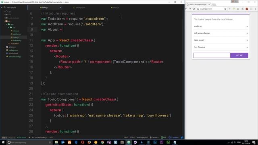The image size is (258, 145).
Task: Expand the node_modules folder
Action: 4,18
